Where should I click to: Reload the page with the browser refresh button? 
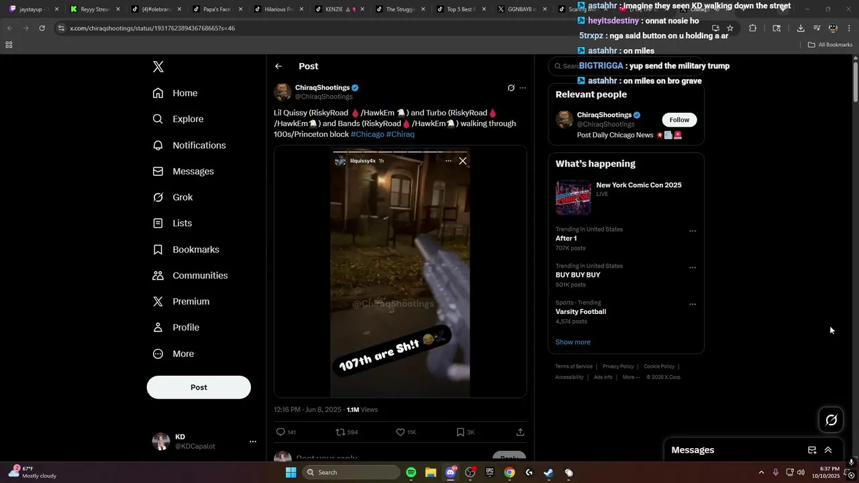click(x=42, y=28)
